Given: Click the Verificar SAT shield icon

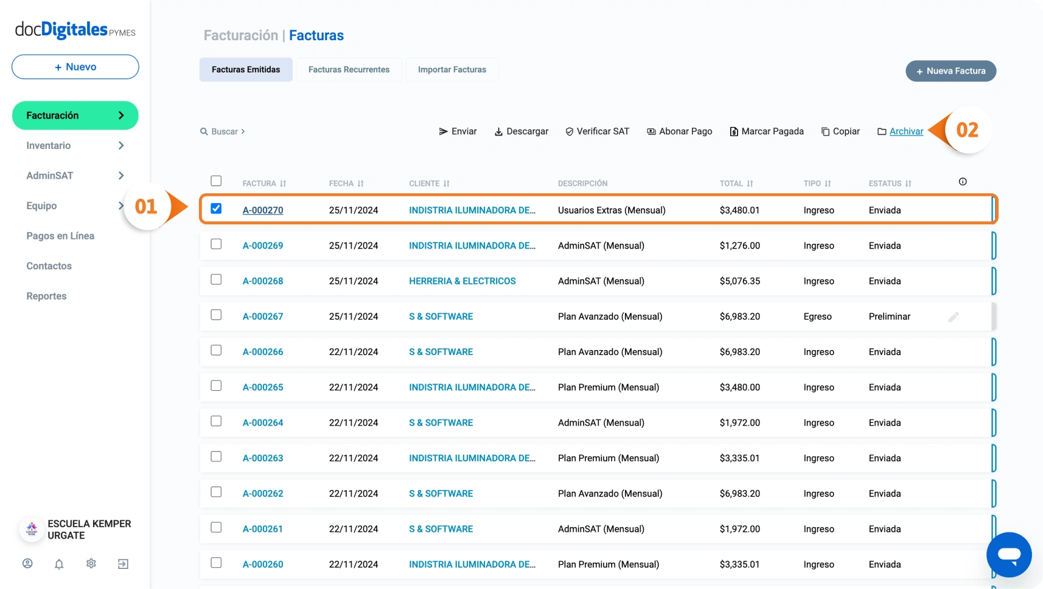Looking at the screenshot, I should point(570,131).
